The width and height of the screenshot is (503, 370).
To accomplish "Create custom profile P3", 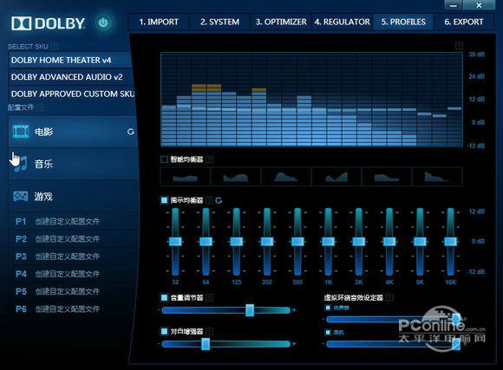I will tap(74, 256).
